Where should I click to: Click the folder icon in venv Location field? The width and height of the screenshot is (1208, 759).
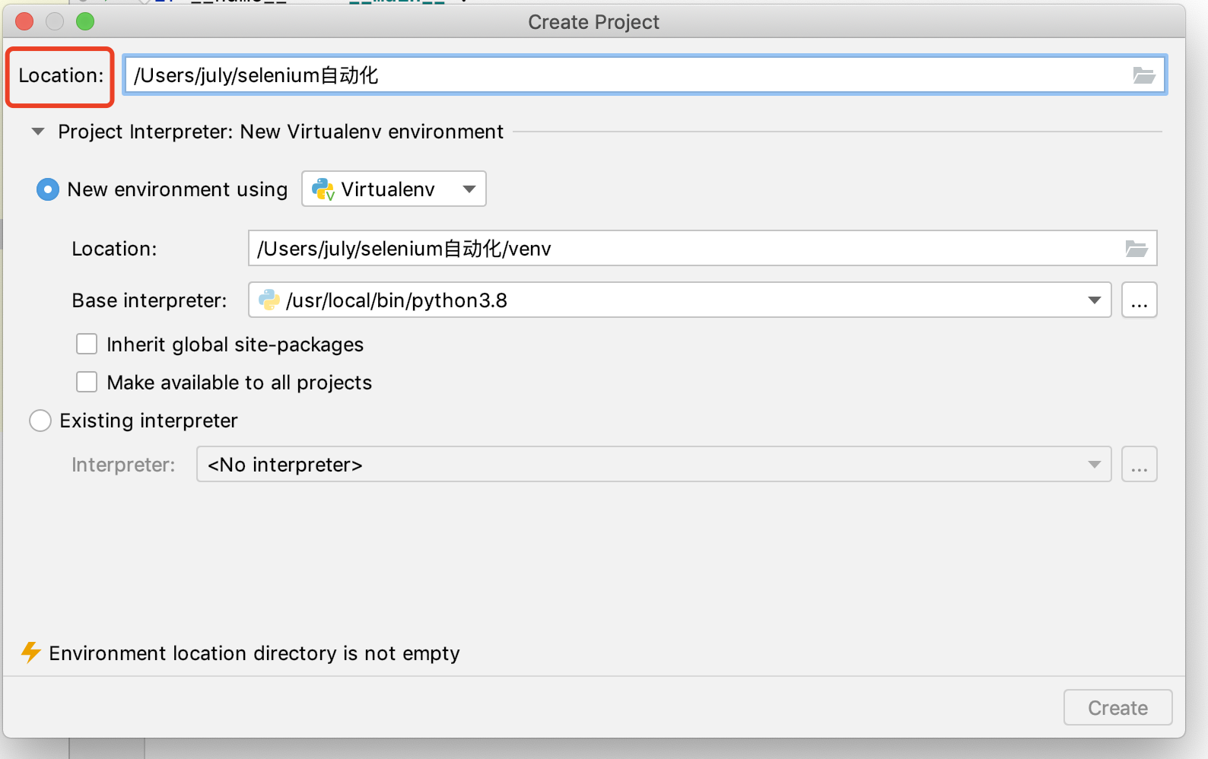coord(1136,249)
